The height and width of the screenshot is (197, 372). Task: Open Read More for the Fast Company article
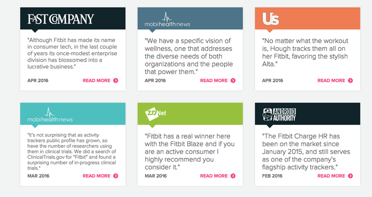[x=97, y=81]
